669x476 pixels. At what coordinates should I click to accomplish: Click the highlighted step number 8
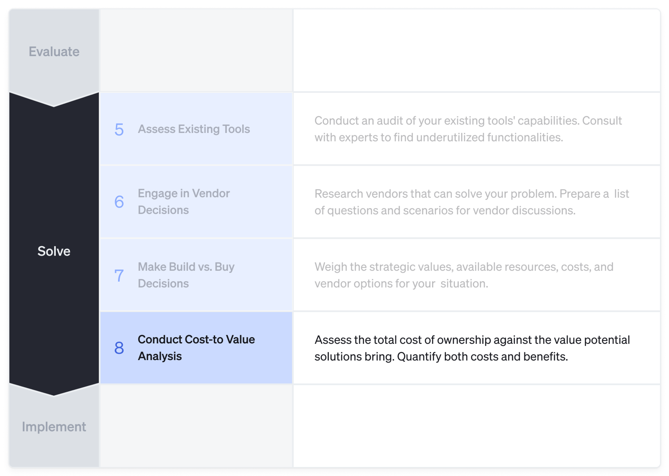pyautogui.click(x=119, y=348)
